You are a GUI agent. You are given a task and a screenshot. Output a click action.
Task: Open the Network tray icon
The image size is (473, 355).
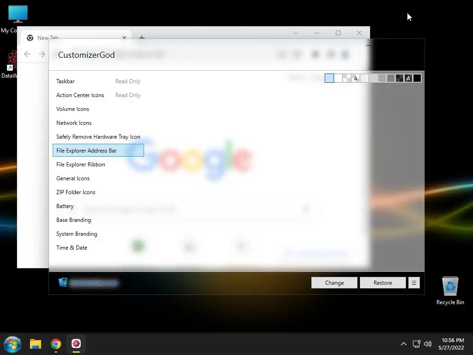417,344
